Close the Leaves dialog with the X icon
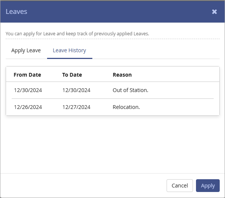Screen dimensions: 225x198 click(214, 12)
